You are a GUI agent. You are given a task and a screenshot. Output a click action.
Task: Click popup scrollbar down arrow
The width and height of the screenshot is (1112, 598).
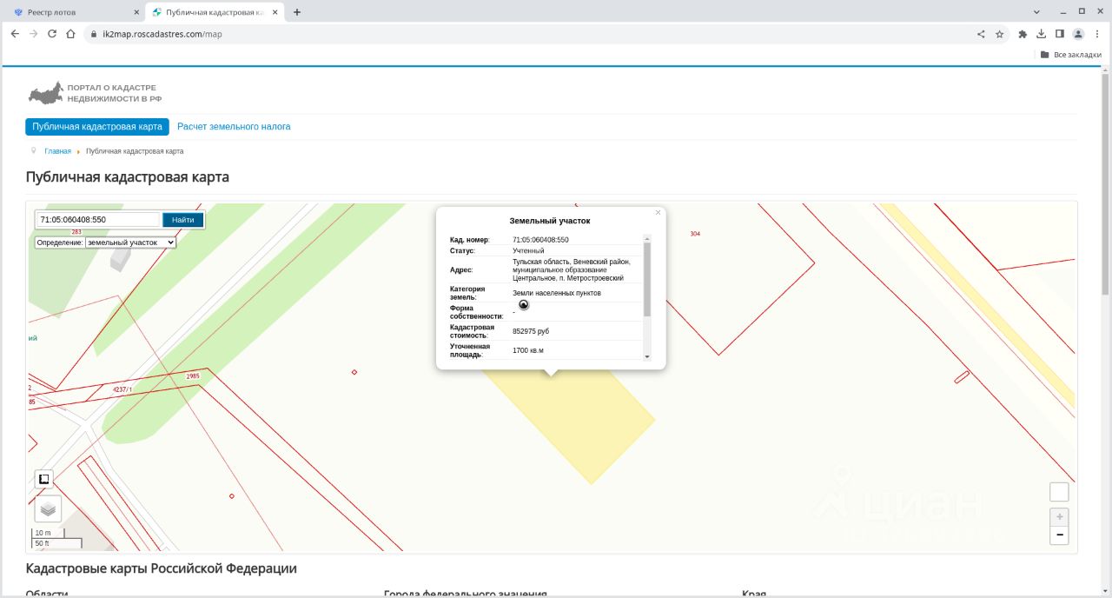click(x=647, y=356)
